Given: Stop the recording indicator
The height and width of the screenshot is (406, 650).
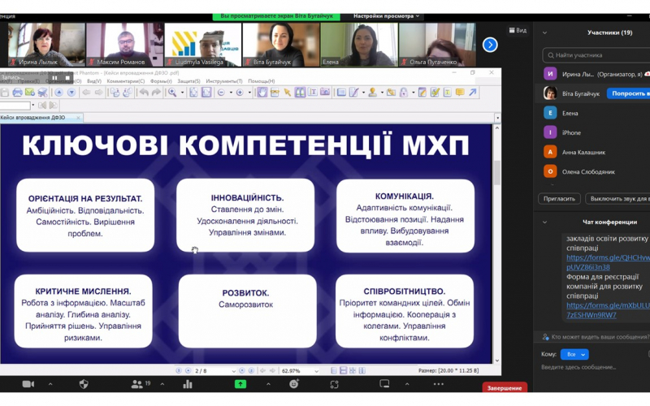Looking at the screenshot, I should (67, 77).
